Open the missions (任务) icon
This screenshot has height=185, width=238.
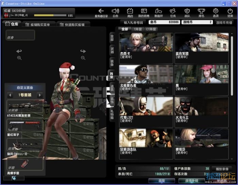(x=173, y=13)
